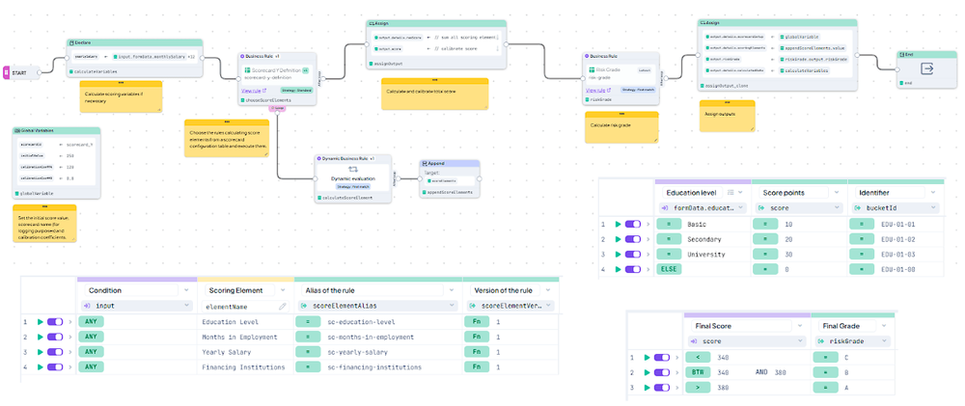
Task: Open the scoreElementAlias dropdown
Action: 377,306
